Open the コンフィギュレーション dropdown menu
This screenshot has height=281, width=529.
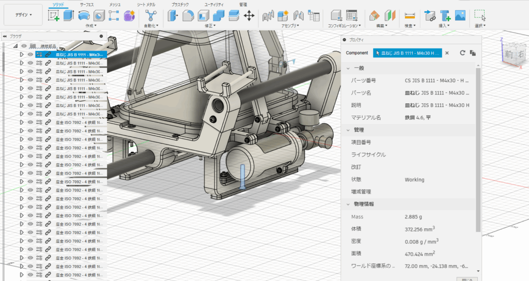click(x=344, y=26)
